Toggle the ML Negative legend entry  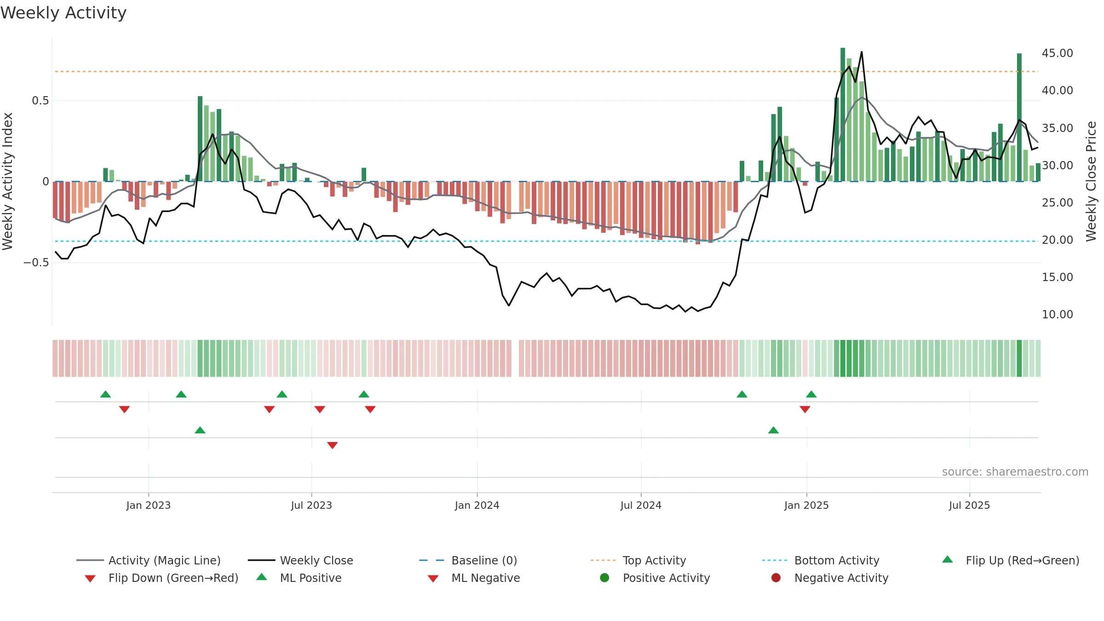474,578
